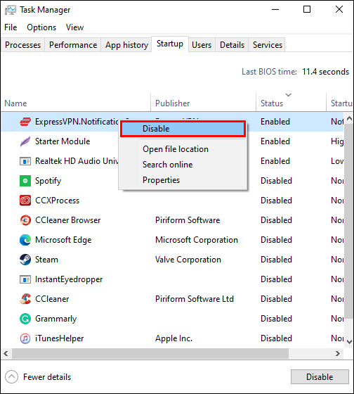Open the Services tab
Screen dimensions: 354x394
267,45
